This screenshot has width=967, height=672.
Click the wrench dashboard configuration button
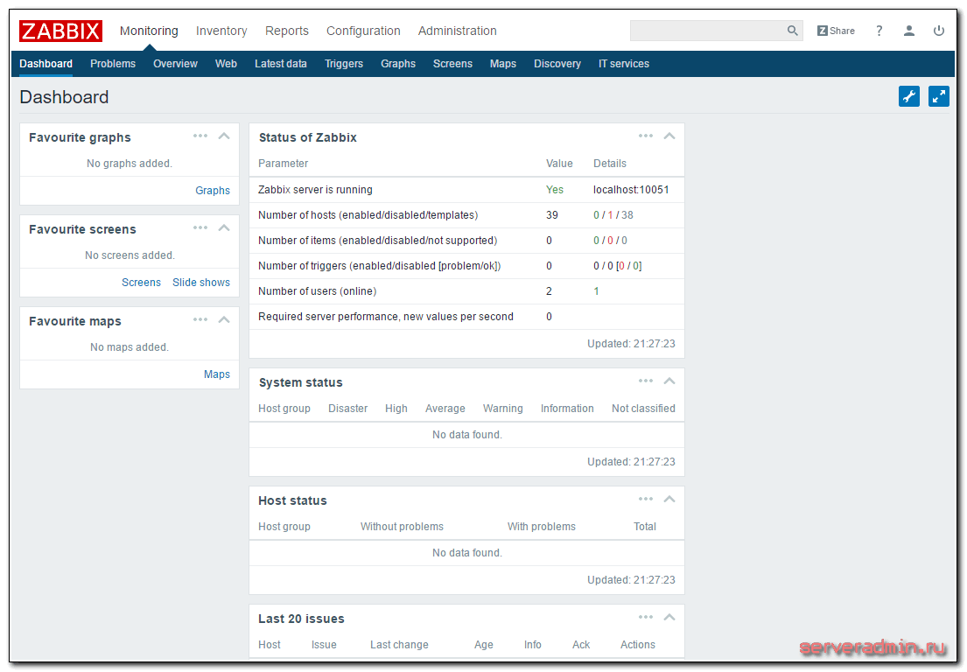click(x=909, y=96)
